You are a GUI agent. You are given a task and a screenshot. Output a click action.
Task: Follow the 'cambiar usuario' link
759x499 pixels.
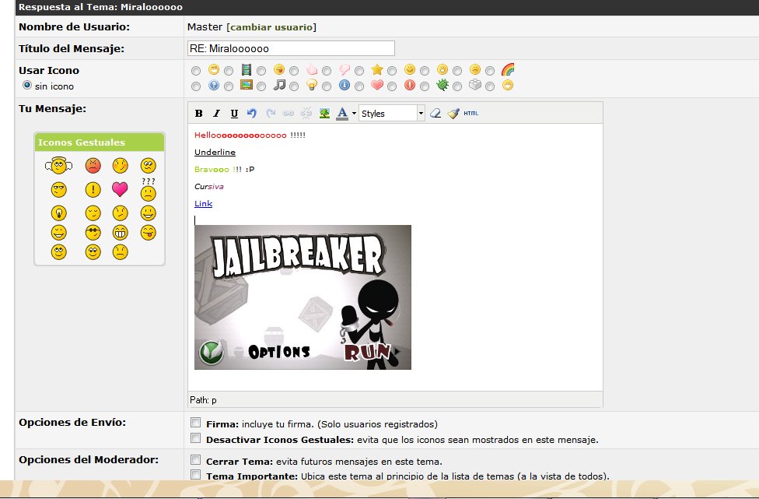click(271, 27)
